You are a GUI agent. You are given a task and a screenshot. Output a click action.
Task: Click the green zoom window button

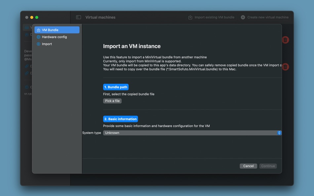click(37, 17)
